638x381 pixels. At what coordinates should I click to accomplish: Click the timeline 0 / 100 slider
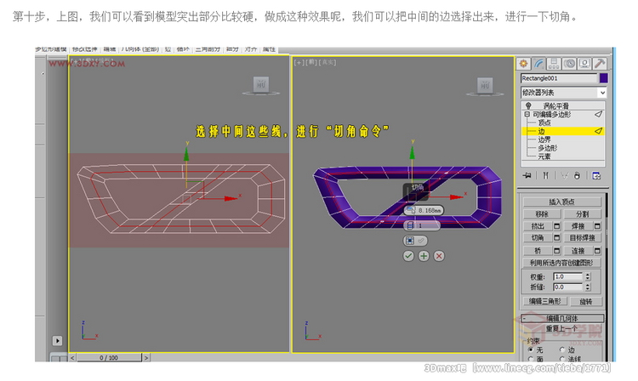tap(109, 358)
